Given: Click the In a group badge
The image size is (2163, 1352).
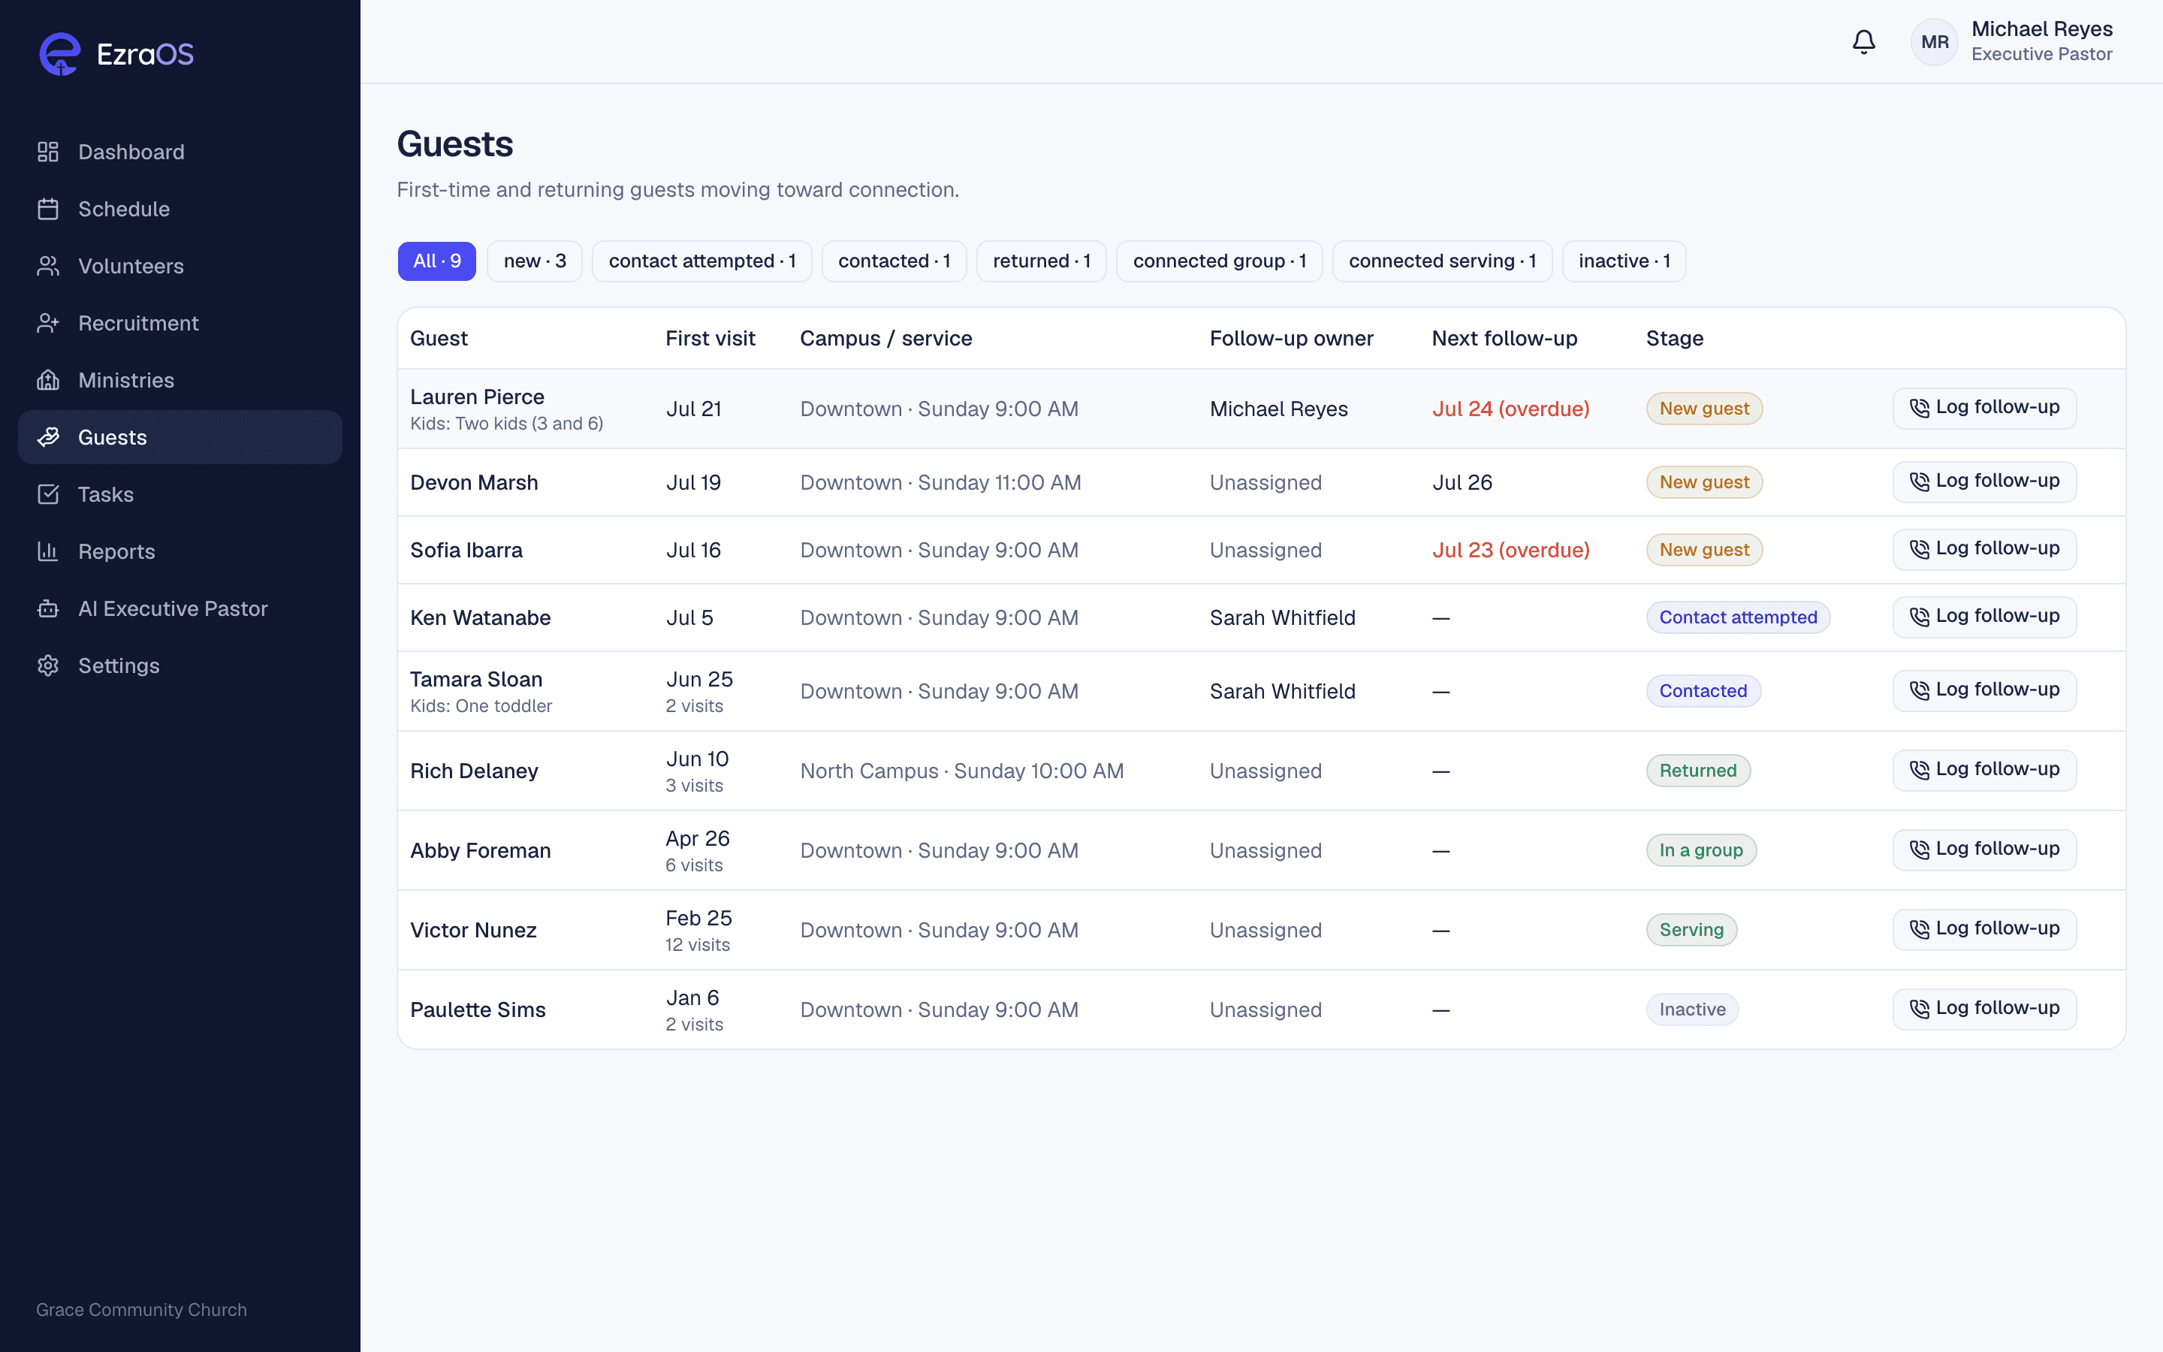Looking at the screenshot, I should pyautogui.click(x=1701, y=850).
